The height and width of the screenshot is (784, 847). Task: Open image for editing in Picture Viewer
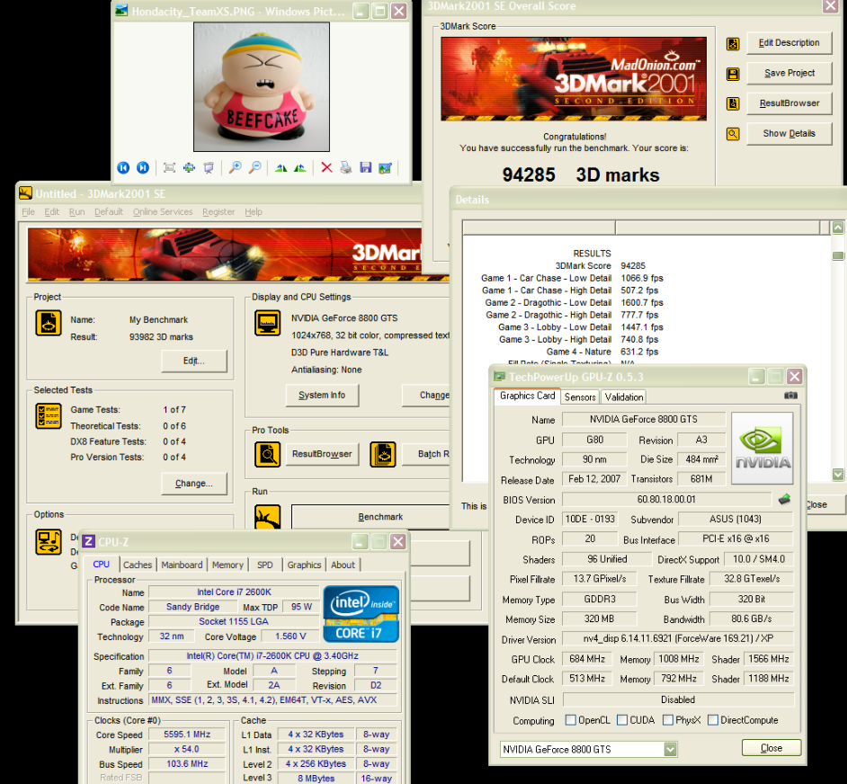click(x=385, y=167)
